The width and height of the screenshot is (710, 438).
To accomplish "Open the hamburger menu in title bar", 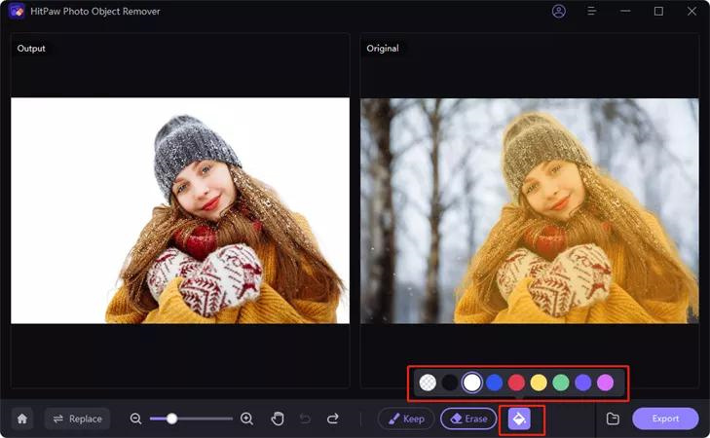I will coord(591,12).
